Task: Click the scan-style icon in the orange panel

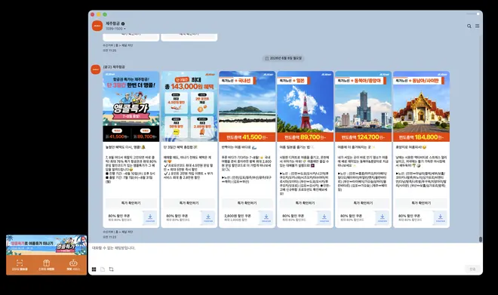Action: click(20, 263)
